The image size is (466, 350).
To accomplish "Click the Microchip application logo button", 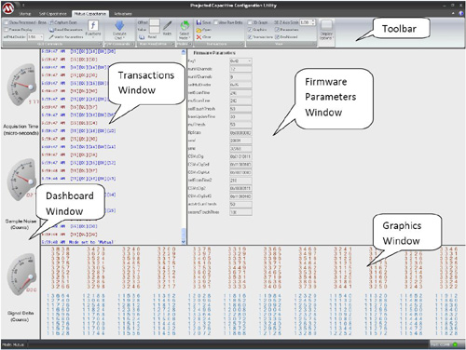I will [8, 8].
